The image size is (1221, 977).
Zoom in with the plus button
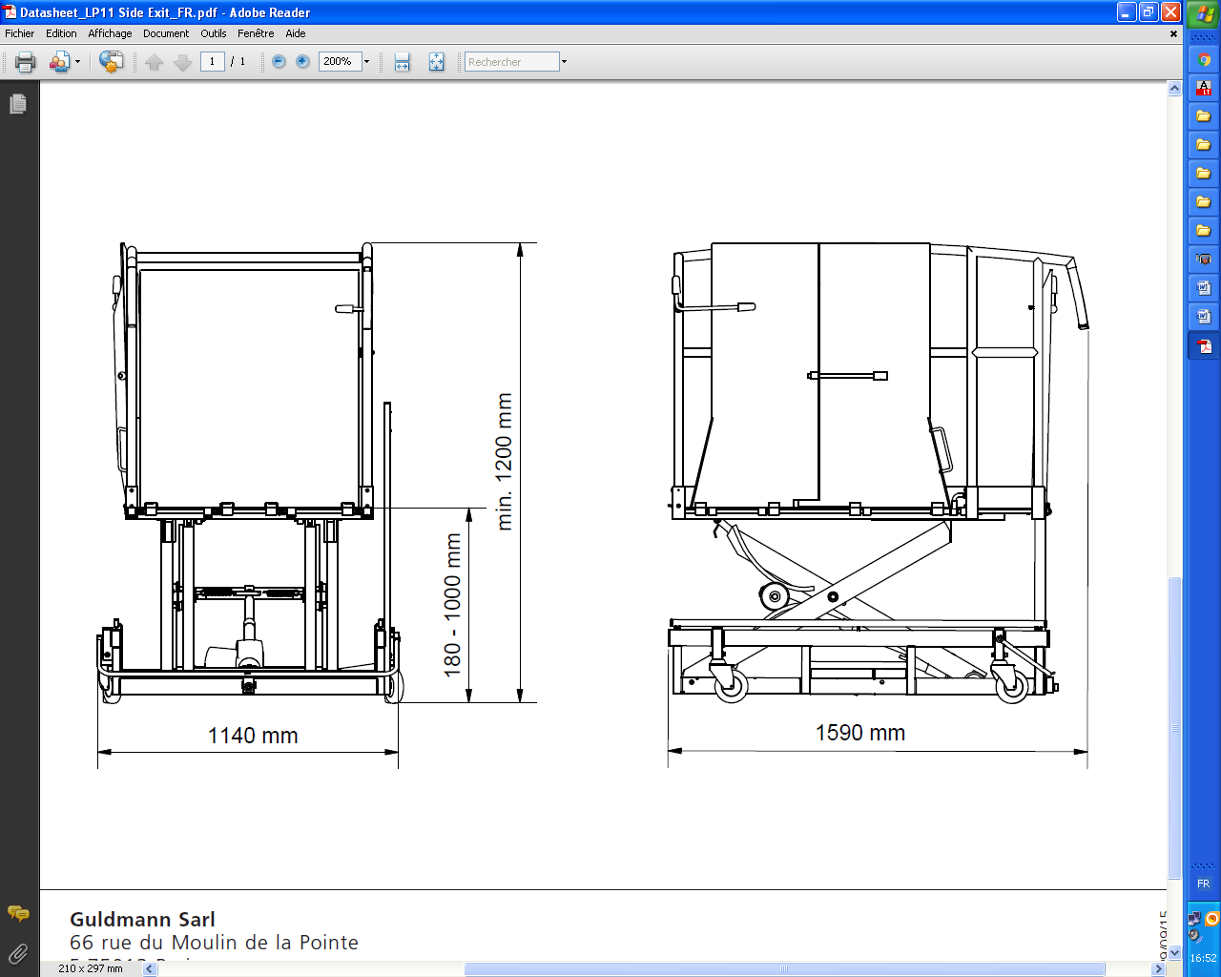[x=302, y=62]
